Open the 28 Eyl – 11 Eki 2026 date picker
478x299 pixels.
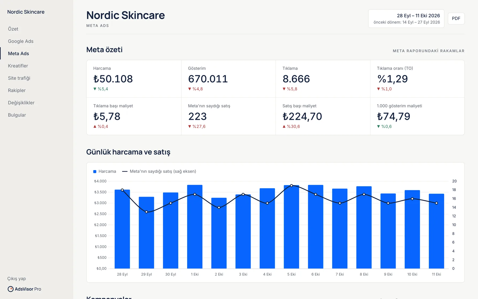(x=406, y=19)
